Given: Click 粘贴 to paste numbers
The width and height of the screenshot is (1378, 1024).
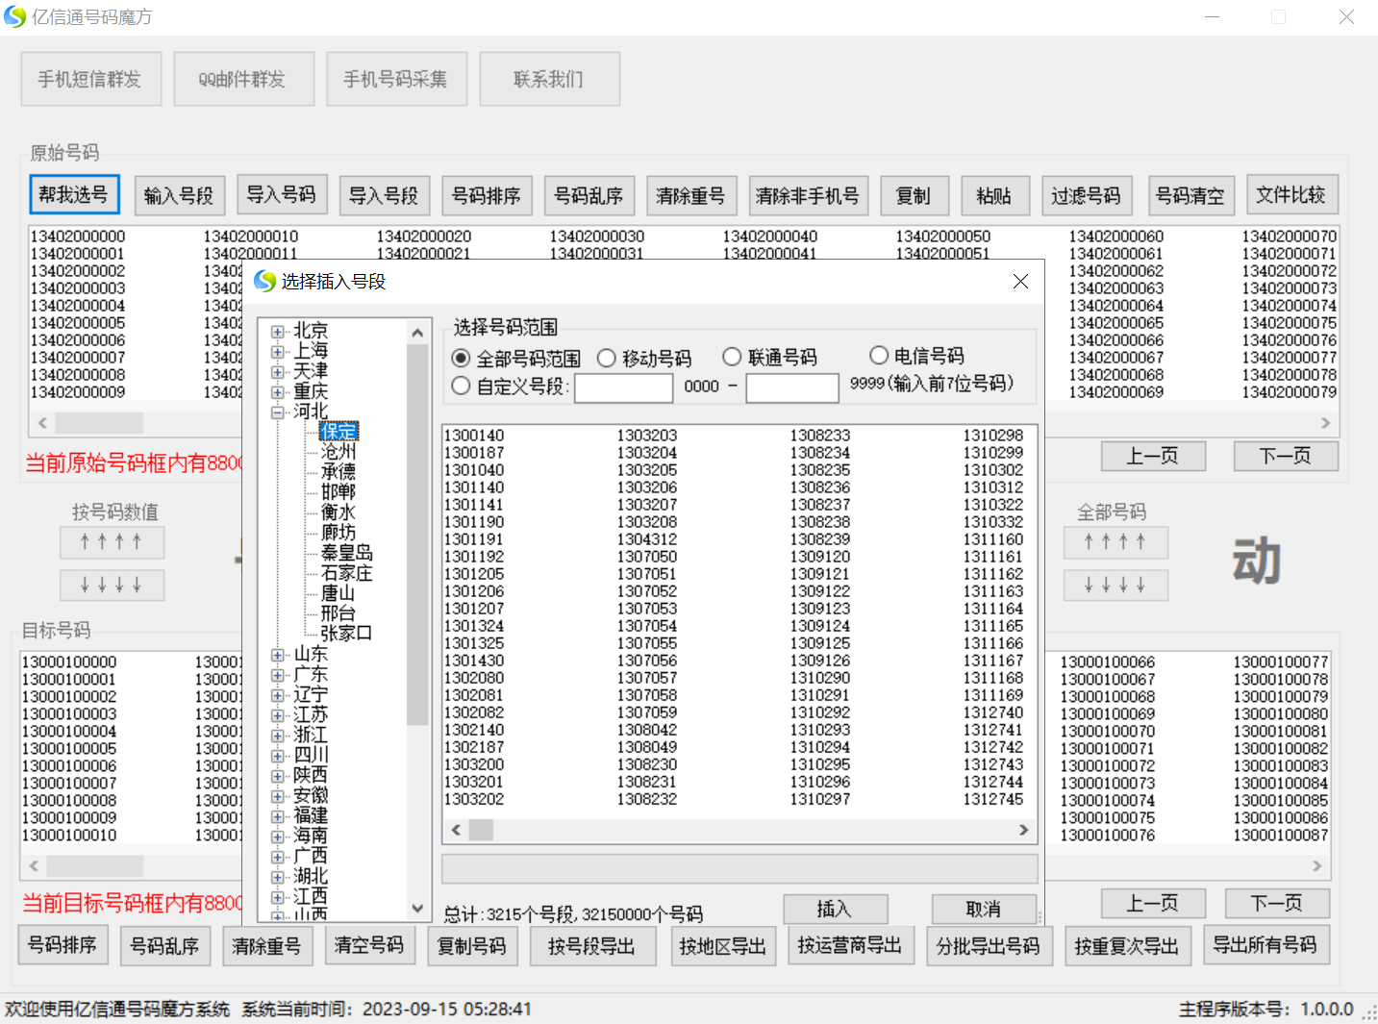Looking at the screenshot, I should click(x=995, y=195).
